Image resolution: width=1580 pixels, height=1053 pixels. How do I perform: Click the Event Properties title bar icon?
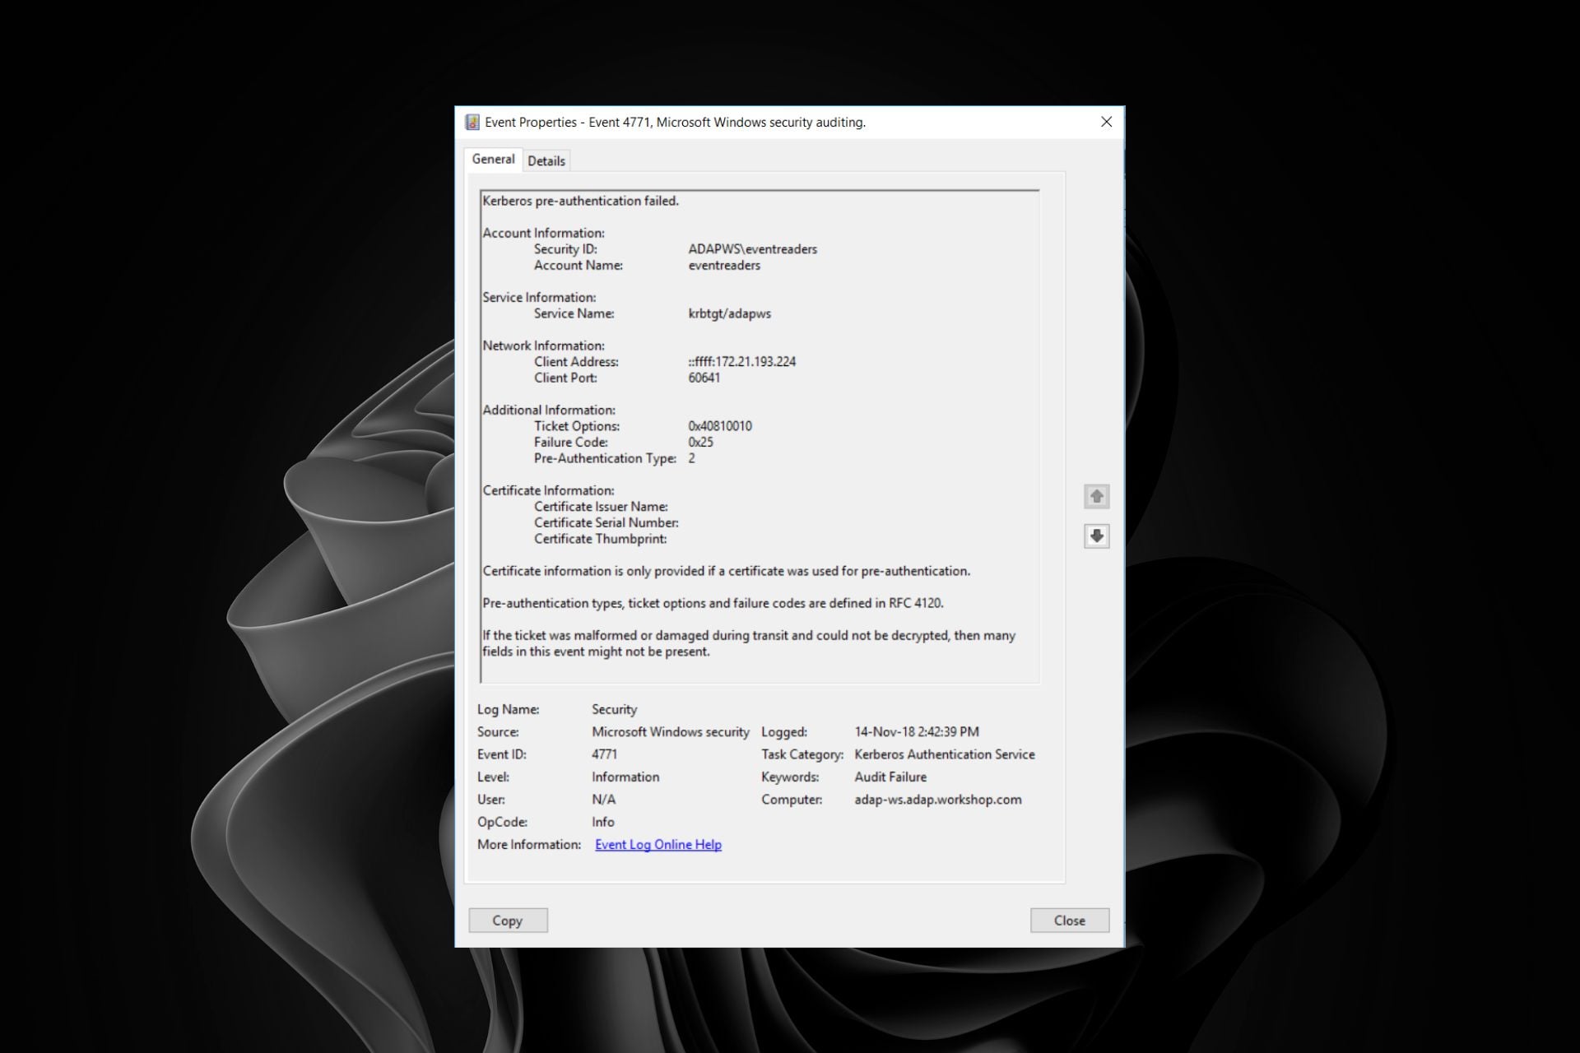coord(472,123)
